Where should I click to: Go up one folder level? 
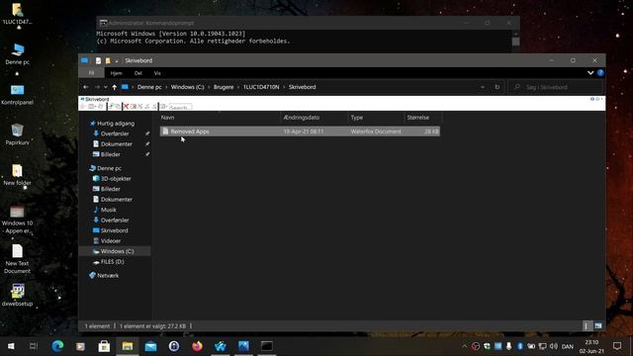(115, 87)
